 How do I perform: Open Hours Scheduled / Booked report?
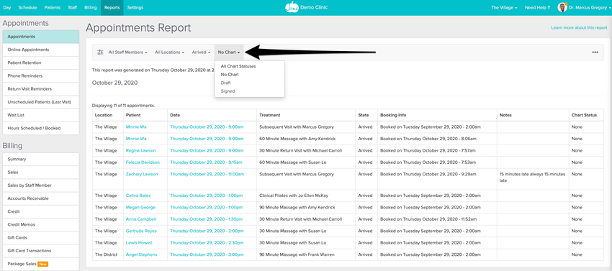pos(40,128)
